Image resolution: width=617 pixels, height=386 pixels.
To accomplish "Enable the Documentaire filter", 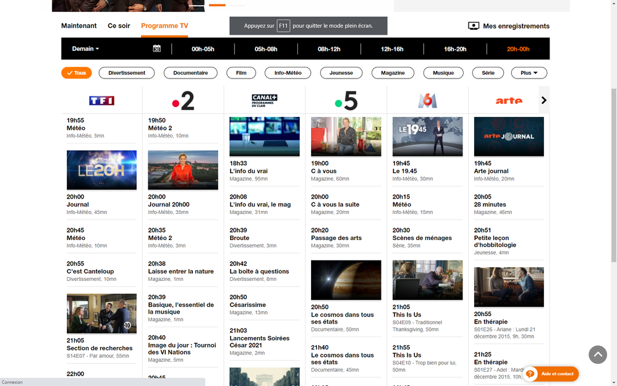I will click(190, 73).
